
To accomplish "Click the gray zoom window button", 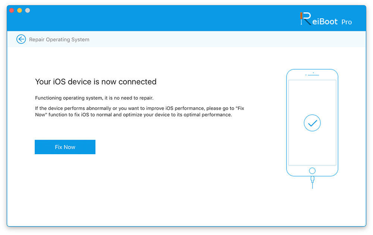I will click(x=28, y=10).
